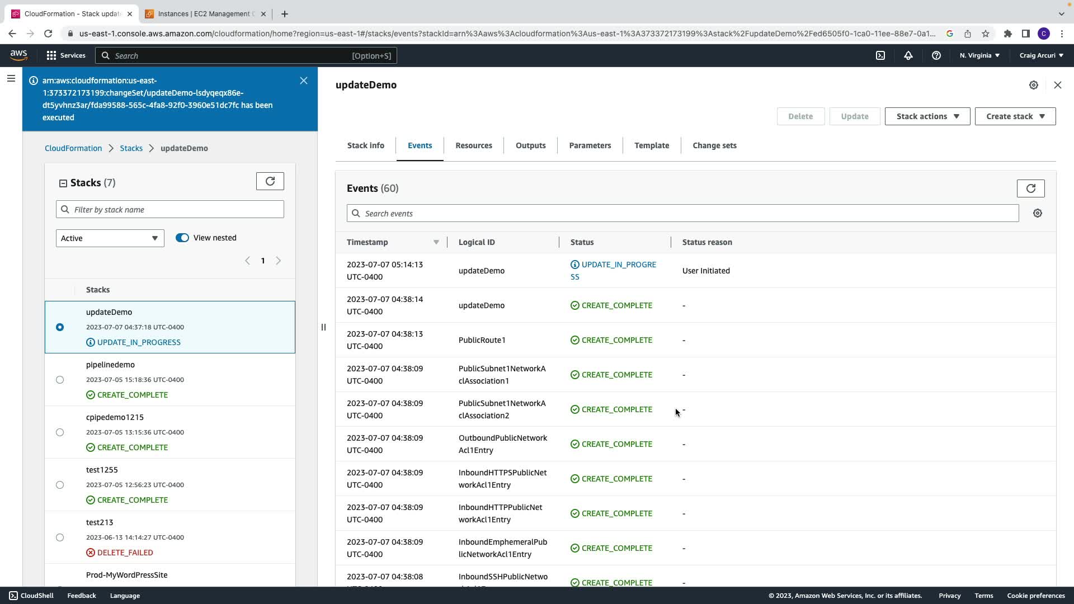Image resolution: width=1074 pixels, height=604 pixels.
Task: Switch to the Change sets tab
Action: 714,145
